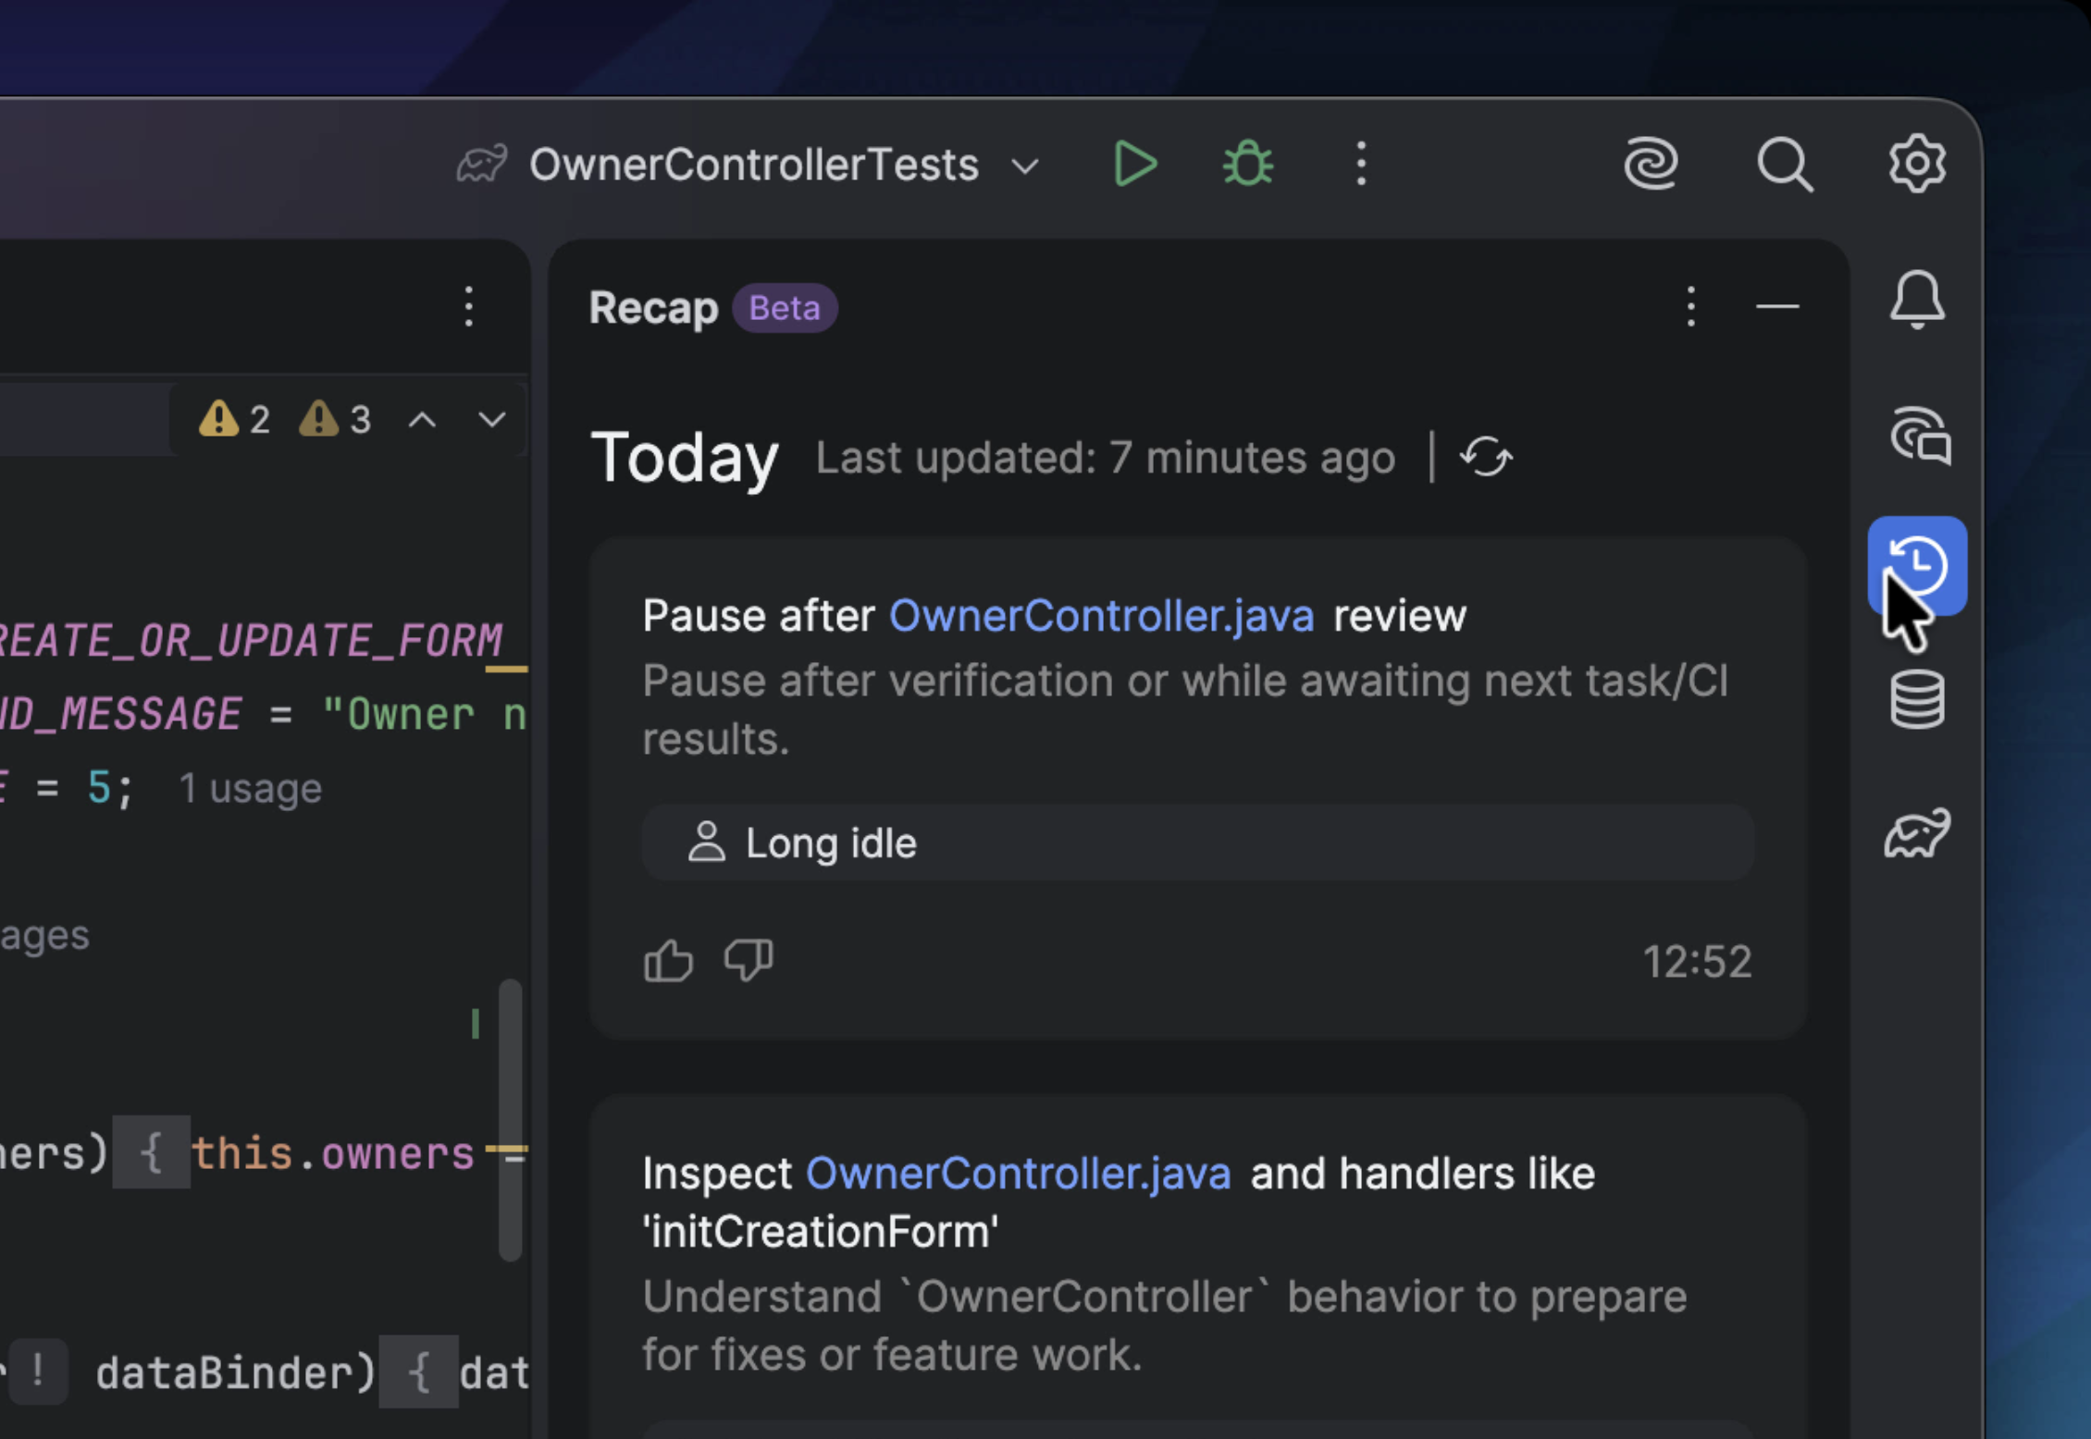Open OwnerController.java link in the Inspect card
2091x1439 pixels.
(1018, 1174)
